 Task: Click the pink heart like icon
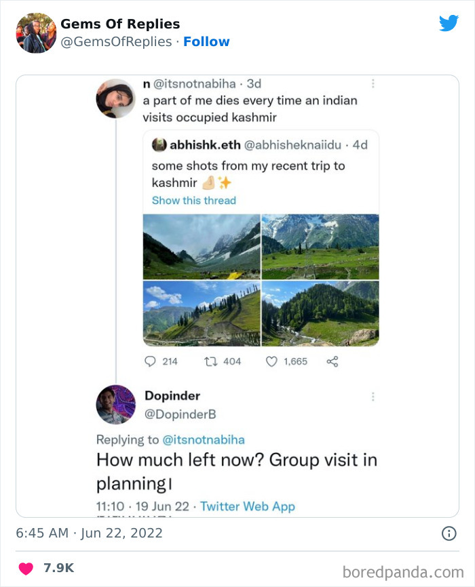pyautogui.click(x=26, y=568)
